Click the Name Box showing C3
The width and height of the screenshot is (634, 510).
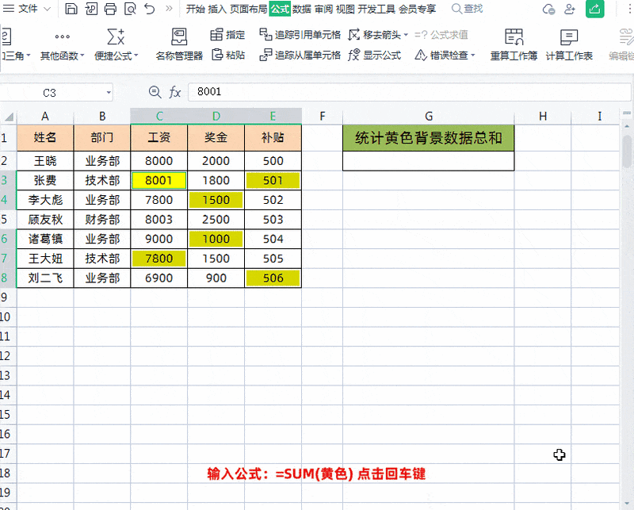[x=51, y=93]
